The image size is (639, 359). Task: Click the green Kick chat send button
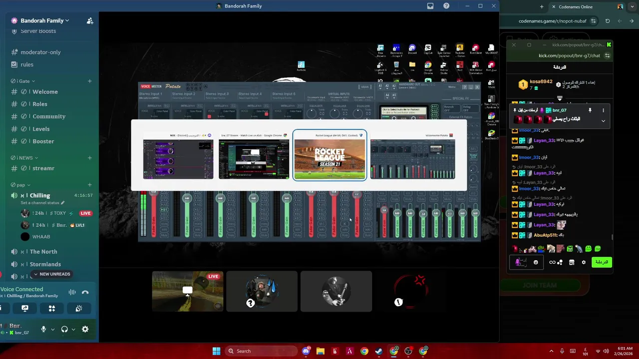[602, 262]
